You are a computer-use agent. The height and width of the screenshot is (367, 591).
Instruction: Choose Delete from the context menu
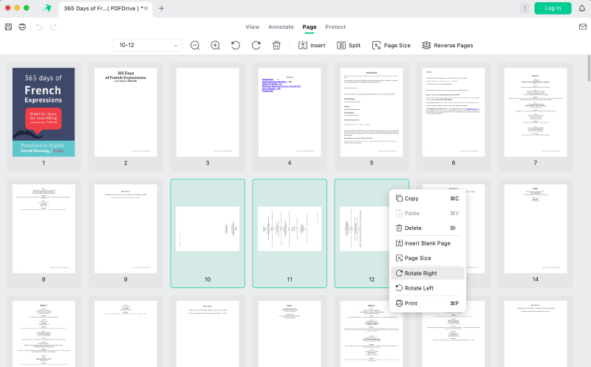click(428, 228)
